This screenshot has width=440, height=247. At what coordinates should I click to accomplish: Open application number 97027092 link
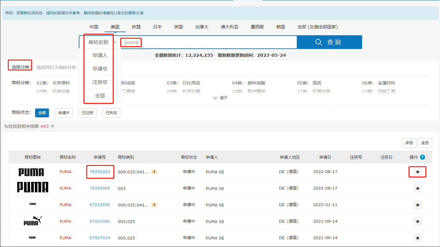point(100,221)
